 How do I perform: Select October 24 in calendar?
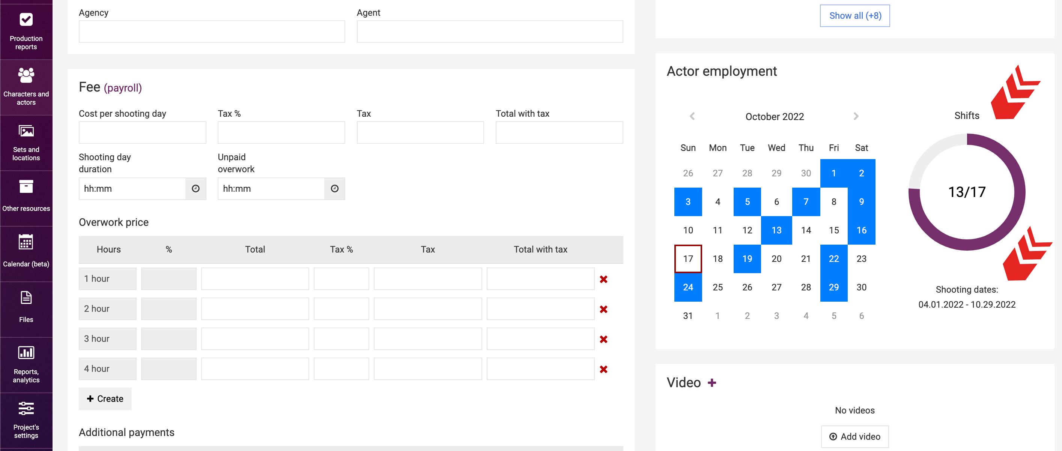tap(688, 287)
